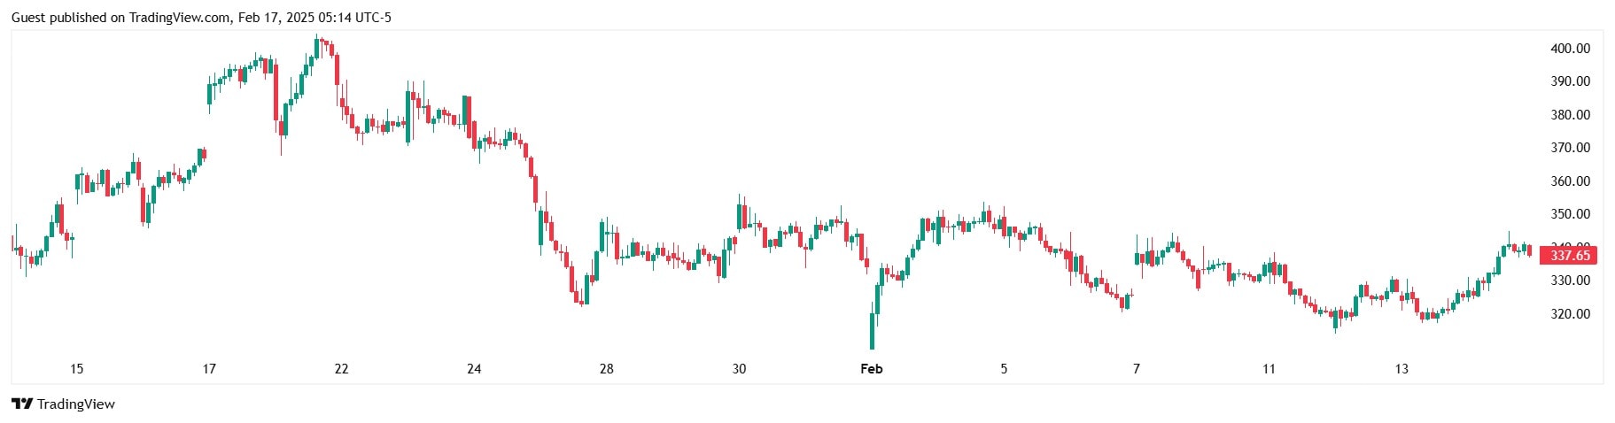The width and height of the screenshot is (1615, 423).
Task: Click the 'Feb' label on time axis
Action: click(872, 369)
